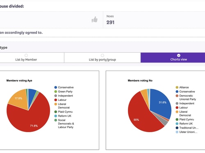Viewport: 205px width, 153px height.
Task: Click Democratic Unionist Party legend marker
Action: 177,96
